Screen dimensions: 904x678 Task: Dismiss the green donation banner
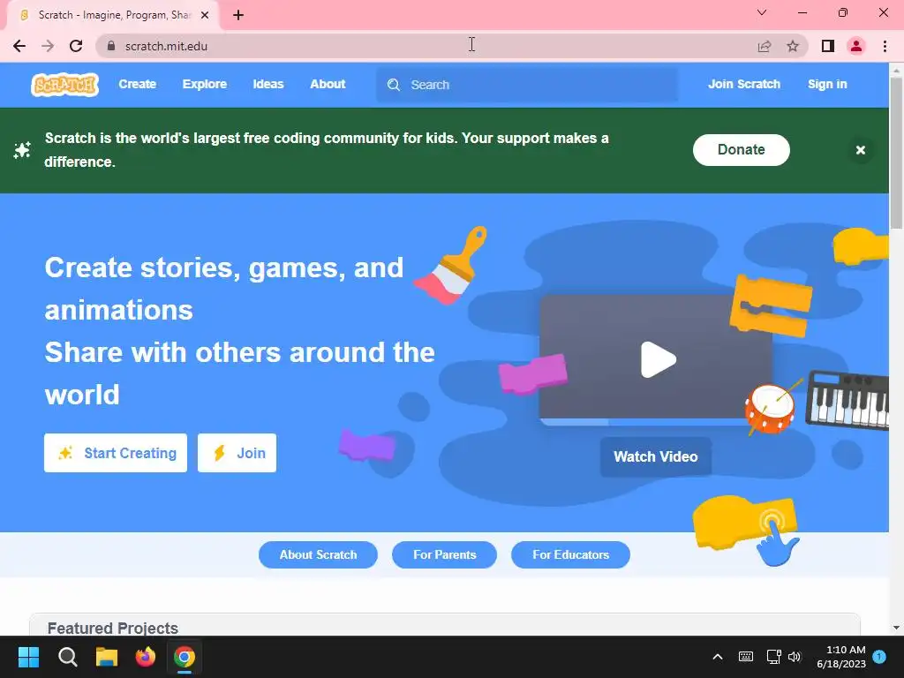pyautogui.click(x=860, y=150)
